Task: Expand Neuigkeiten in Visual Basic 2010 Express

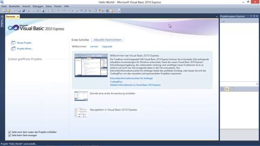Action: [113, 110]
